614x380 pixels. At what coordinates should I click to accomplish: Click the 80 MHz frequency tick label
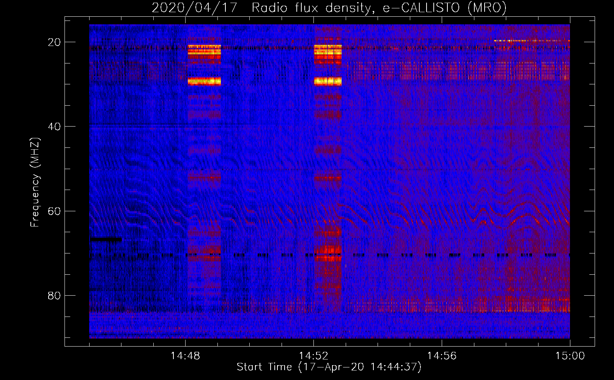(54, 295)
